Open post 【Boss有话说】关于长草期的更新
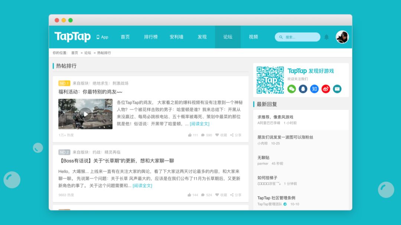The width and height of the screenshot is (401, 225). pos(116,161)
